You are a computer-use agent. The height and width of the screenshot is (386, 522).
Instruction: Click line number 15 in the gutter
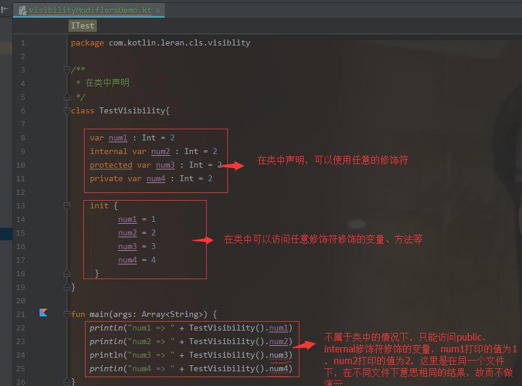21,233
